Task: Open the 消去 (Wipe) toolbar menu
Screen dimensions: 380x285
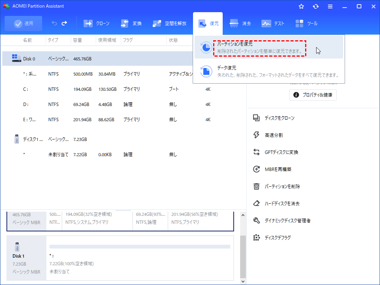Action: click(240, 24)
